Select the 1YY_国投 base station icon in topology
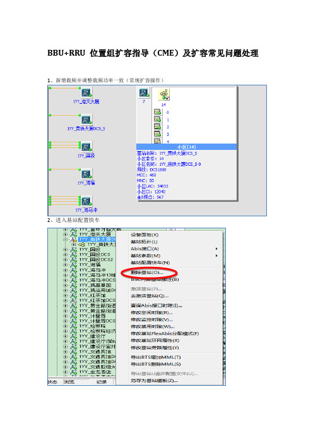This screenshot has width=313, height=444. pyautogui.click(x=86, y=147)
